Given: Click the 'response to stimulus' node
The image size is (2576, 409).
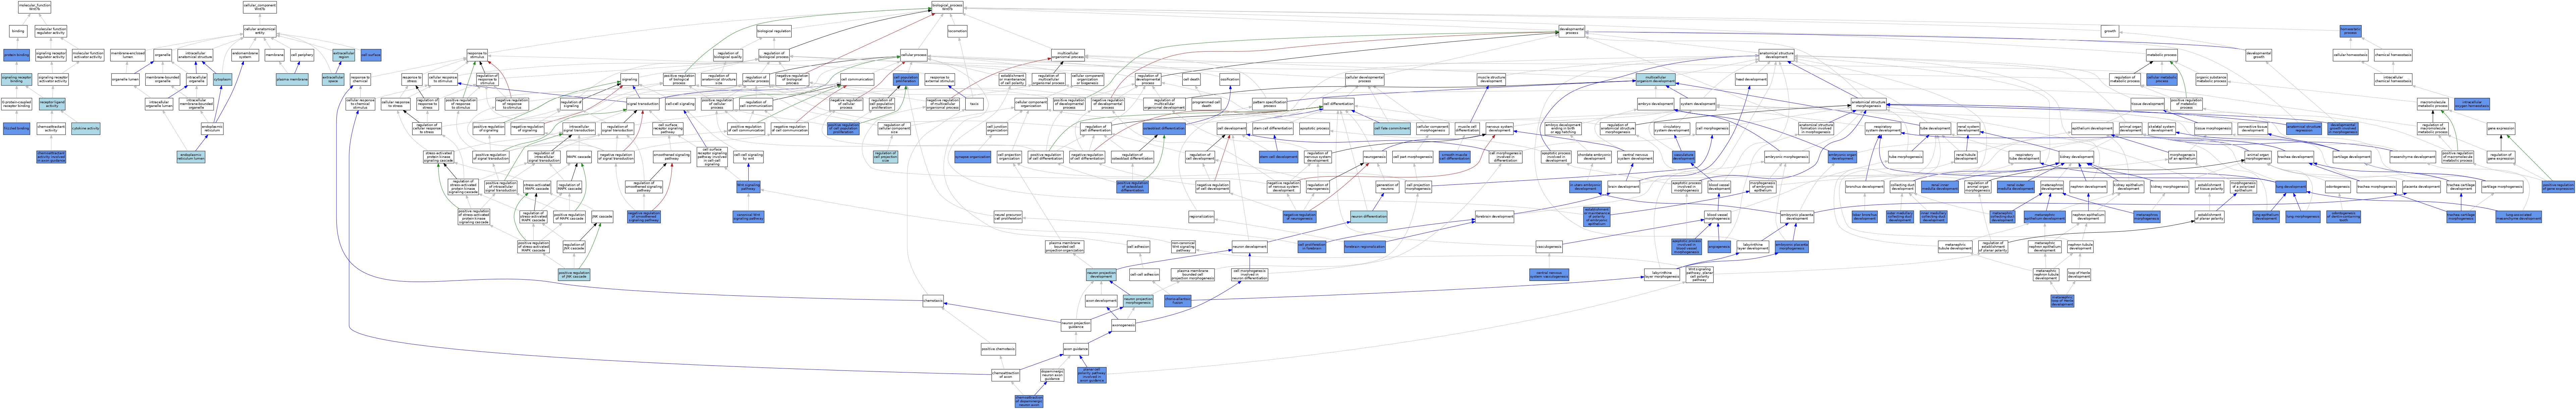Looking at the screenshot, I should (477, 55).
